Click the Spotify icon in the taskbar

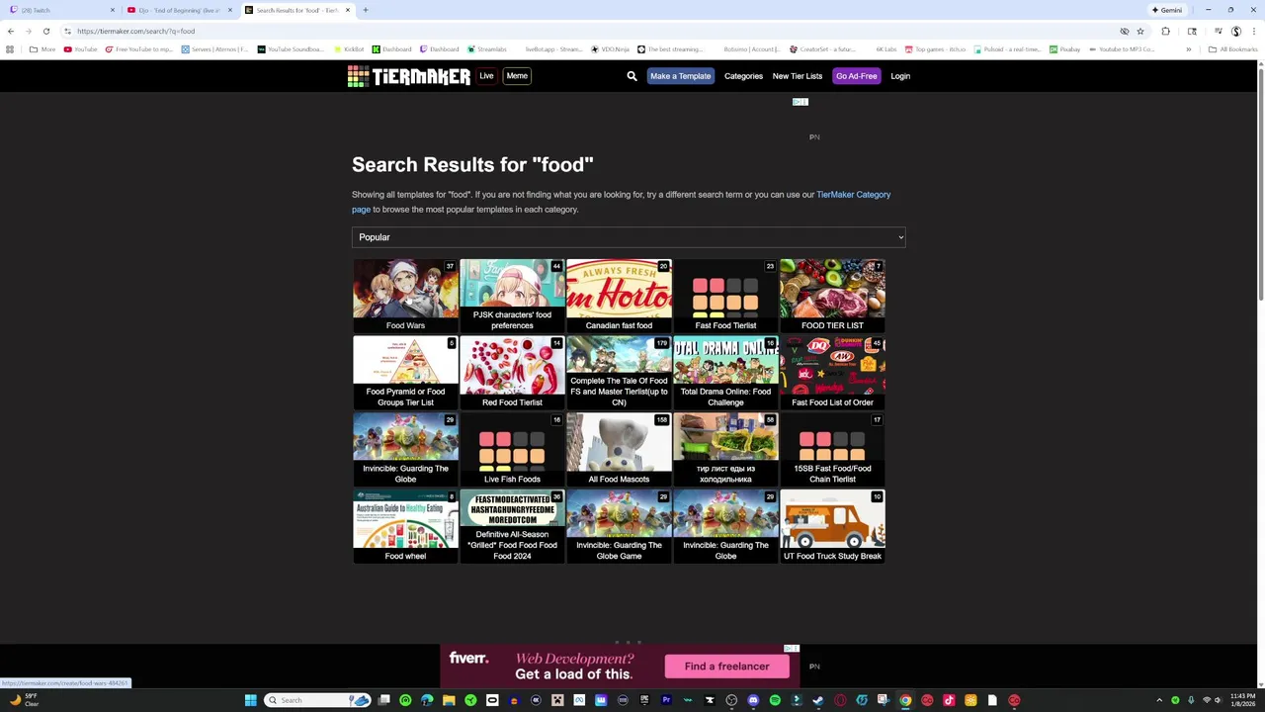tap(775, 700)
